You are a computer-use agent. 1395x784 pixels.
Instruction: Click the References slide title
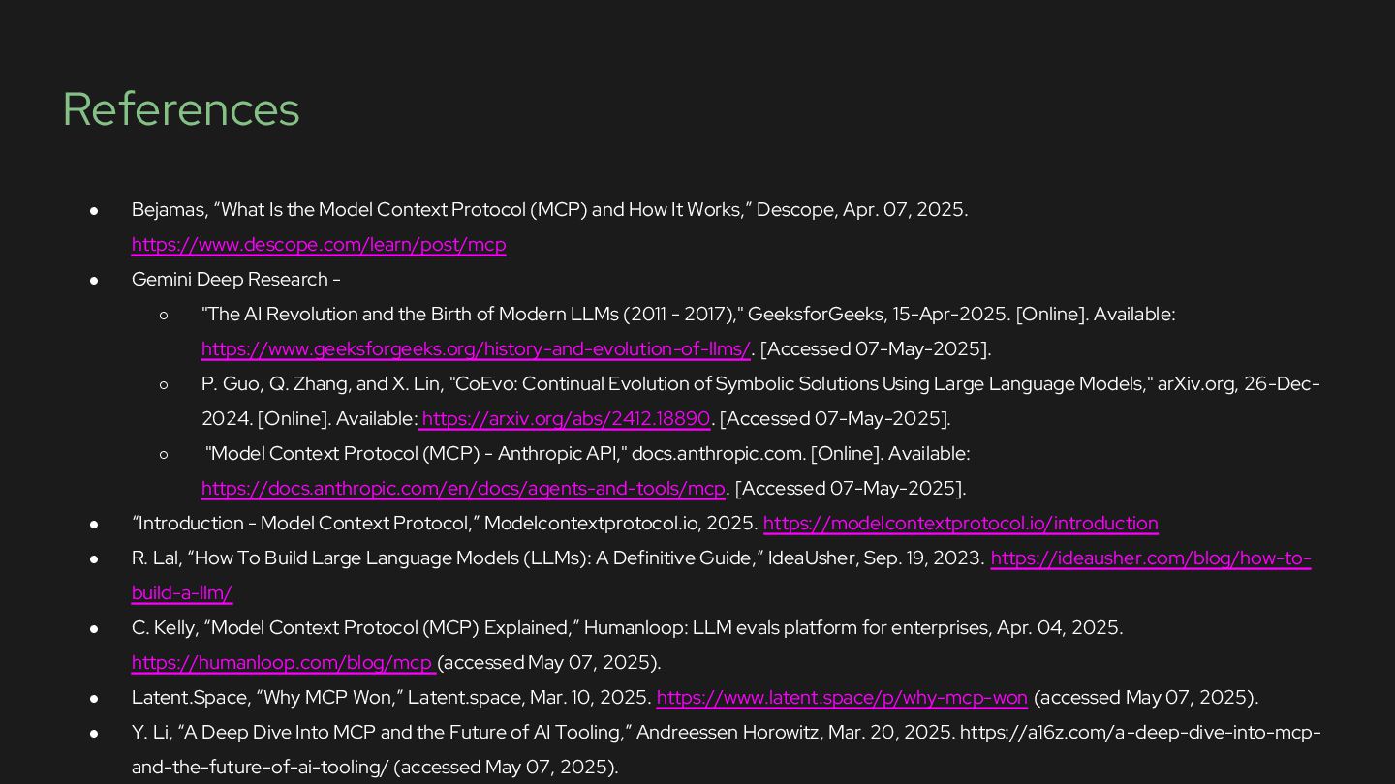coord(181,109)
